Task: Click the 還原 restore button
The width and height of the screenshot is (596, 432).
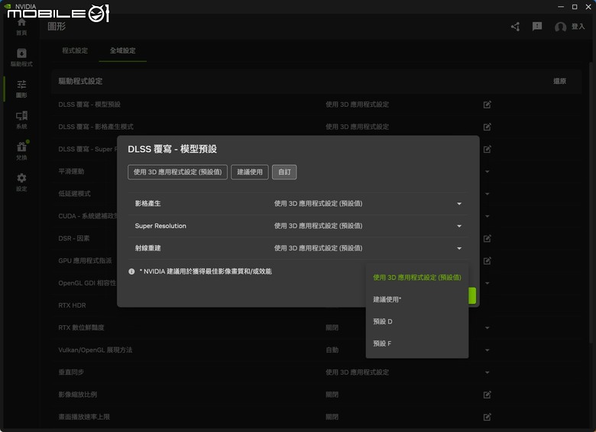Action: [559, 81]
